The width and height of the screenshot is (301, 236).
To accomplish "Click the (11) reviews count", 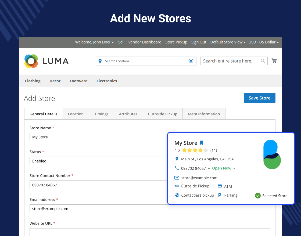I will [x=214, y=150].
